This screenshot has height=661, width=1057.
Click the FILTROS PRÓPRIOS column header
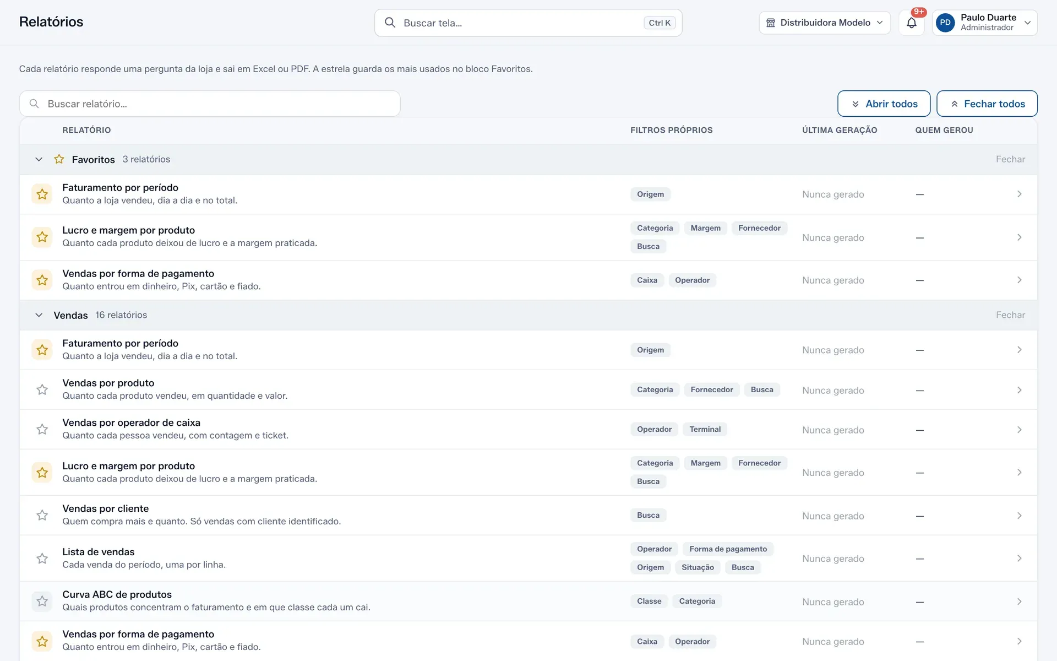(671, 130)
